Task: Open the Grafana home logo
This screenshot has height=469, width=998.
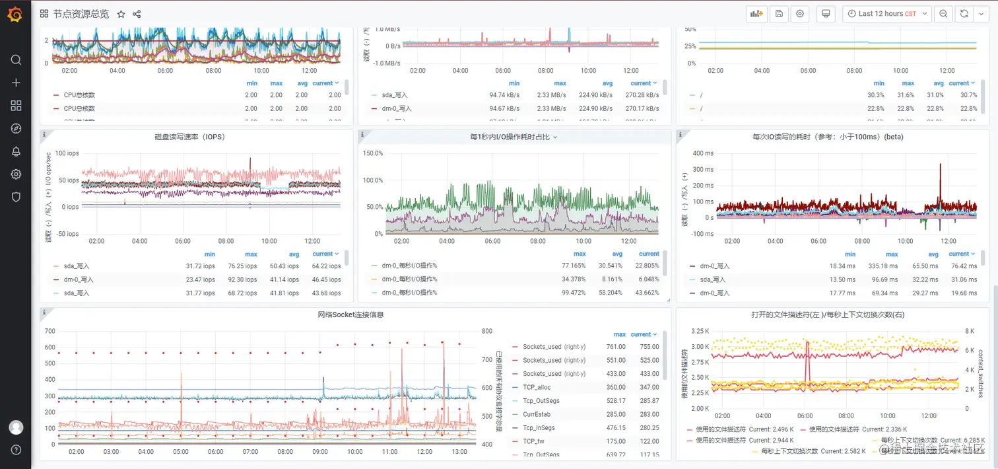Action: point(15,14)
